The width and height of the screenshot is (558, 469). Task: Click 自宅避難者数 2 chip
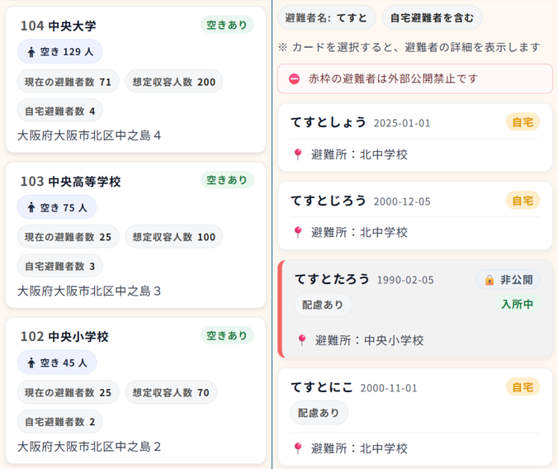click(x=59, y=422)
